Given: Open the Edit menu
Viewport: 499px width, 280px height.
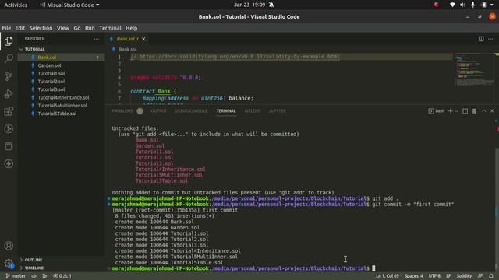Looking at the screenshot, I should 20,28.
